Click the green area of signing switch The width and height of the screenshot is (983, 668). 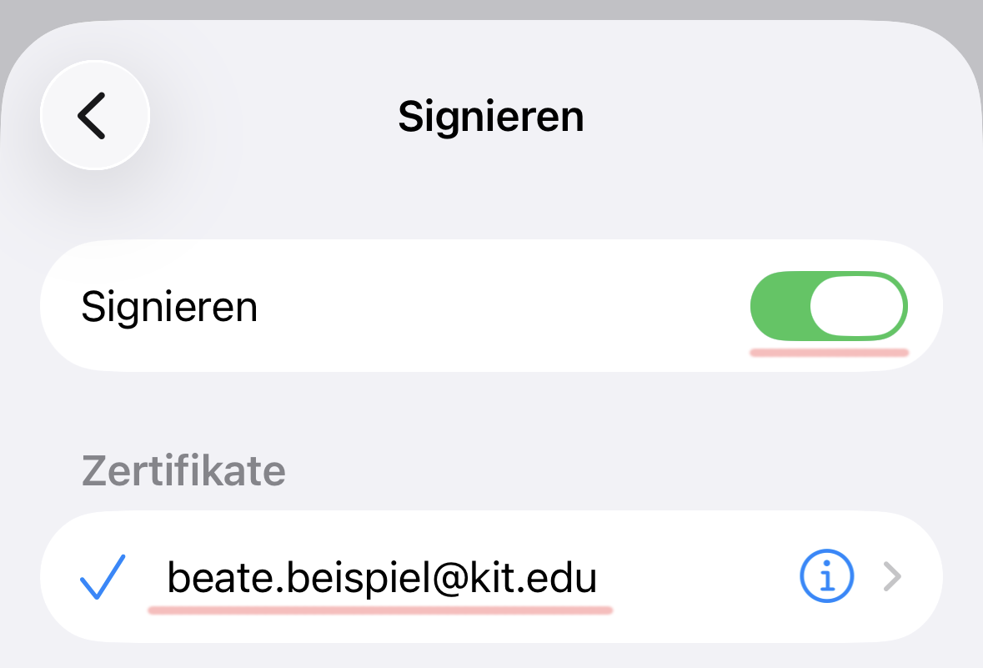point(780,306)
